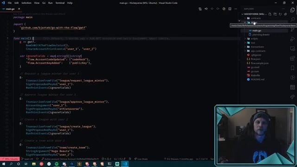Click "league/create_league" string in code
297x167 pixels.
pos(76,127)
